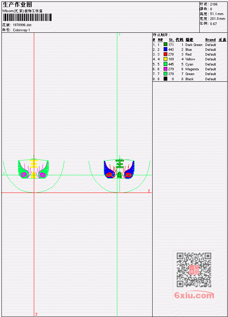Click the Blue thread color swatch
The height and width of the screenshot is (317, 228).
(x=165, y=49)
